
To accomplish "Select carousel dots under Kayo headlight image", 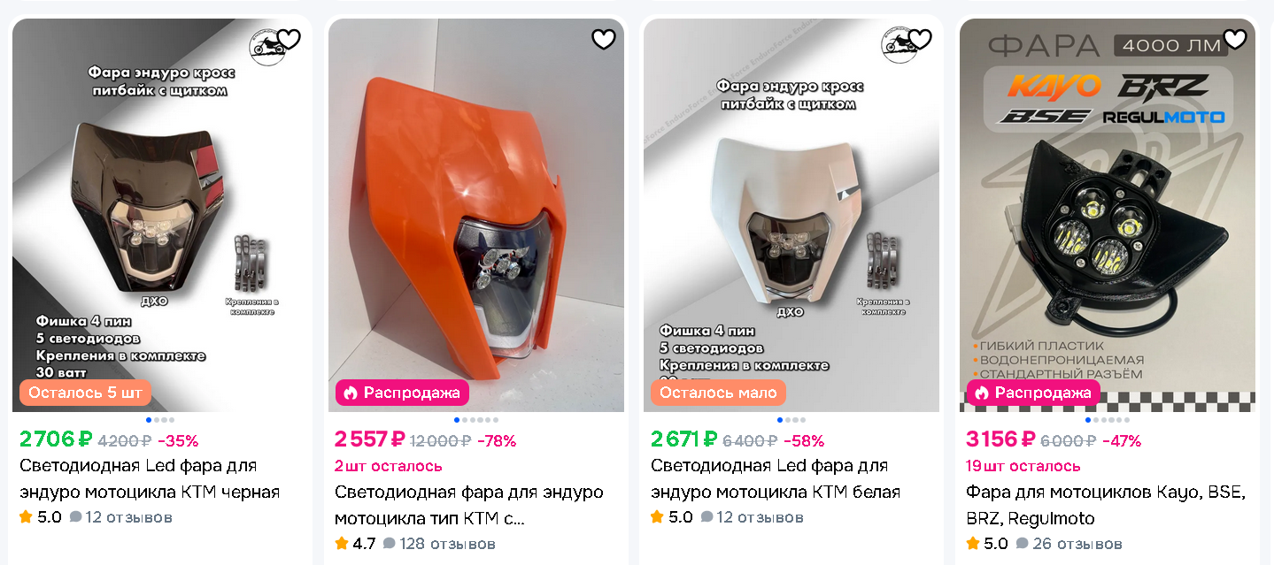I will click(1108, 420).
